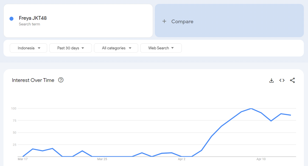308x166 pixels.
Task: Click the 50 y-axis label
Action: tap(14, 133)
